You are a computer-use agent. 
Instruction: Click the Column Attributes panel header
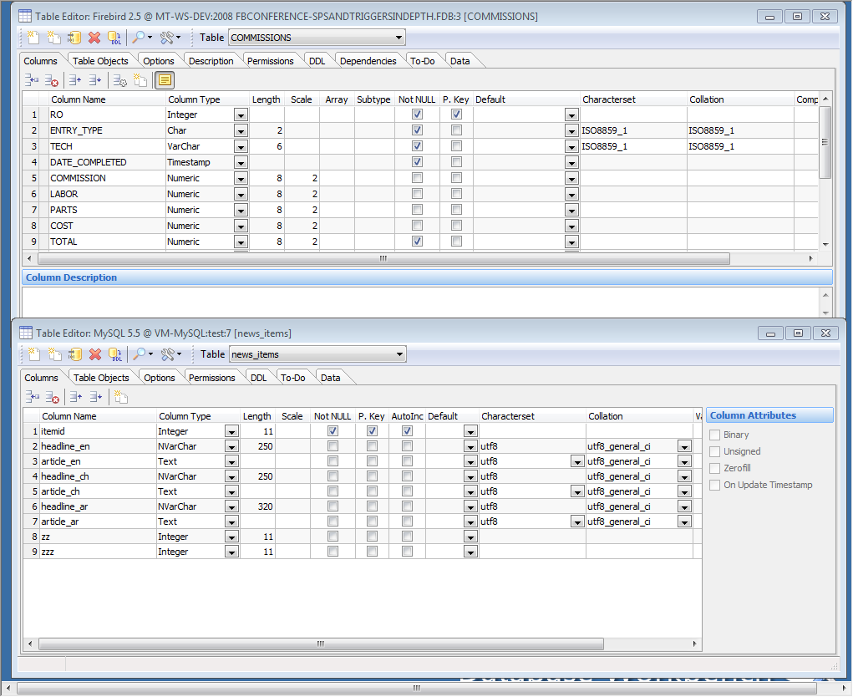[769, 415]
